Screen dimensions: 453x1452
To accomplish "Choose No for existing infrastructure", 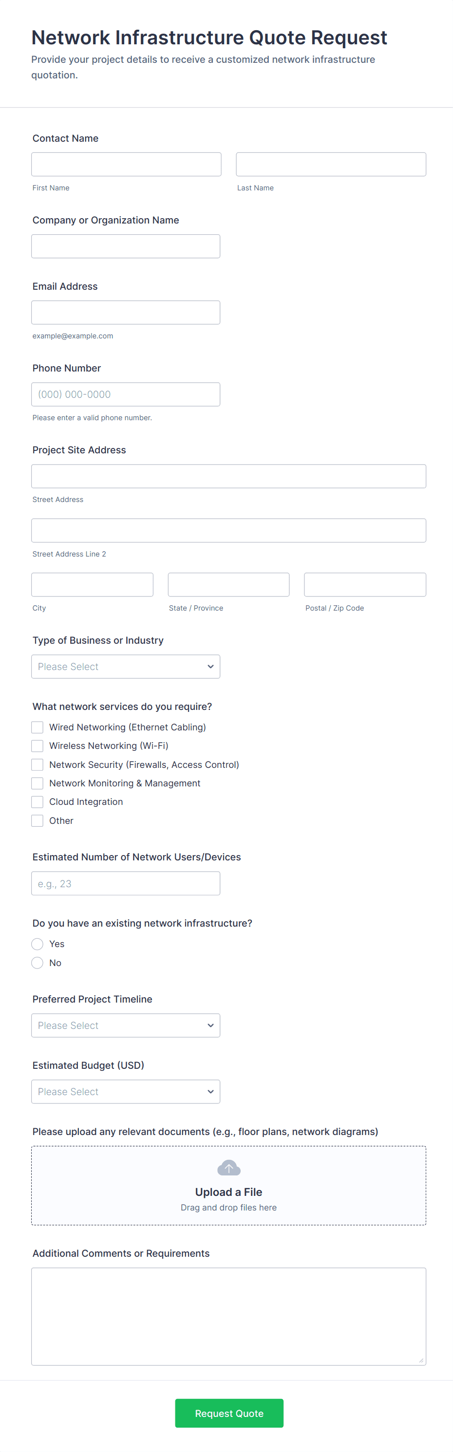I will [x=37, y=963].
